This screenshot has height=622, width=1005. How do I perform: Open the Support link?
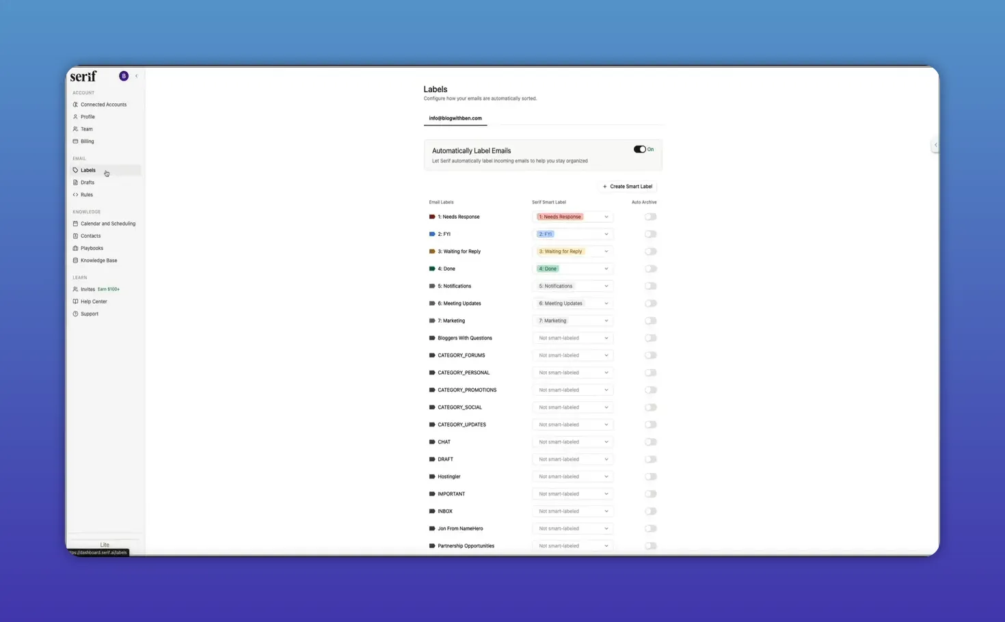[x=106, y=314]
